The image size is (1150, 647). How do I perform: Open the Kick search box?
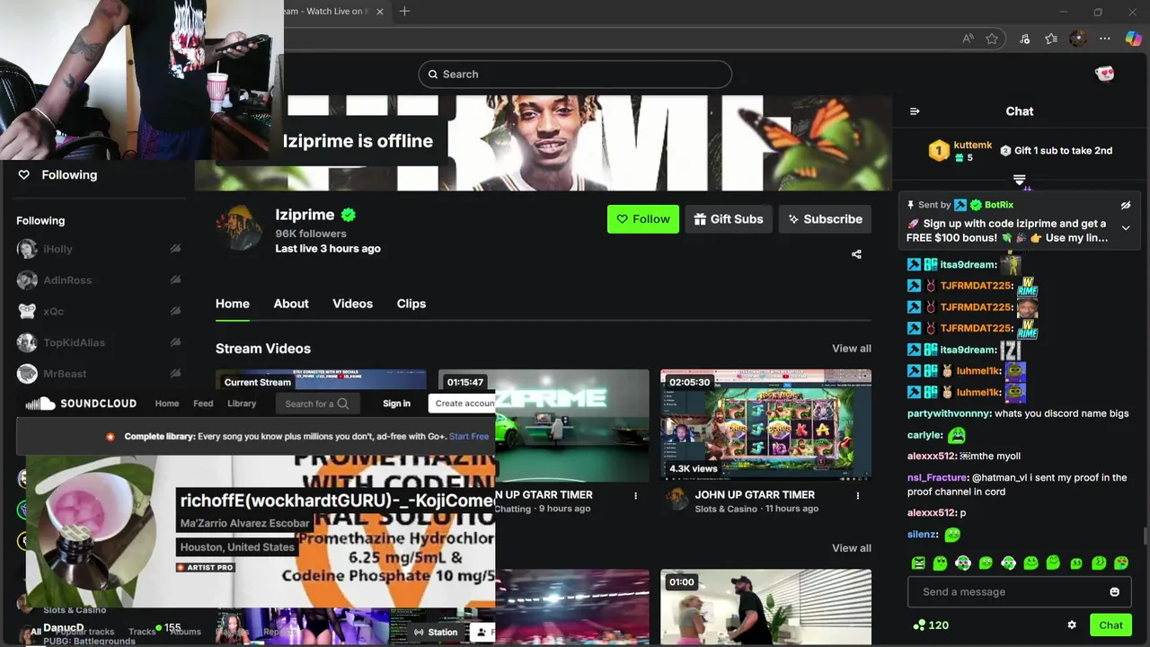575,75
